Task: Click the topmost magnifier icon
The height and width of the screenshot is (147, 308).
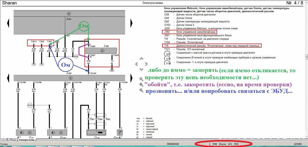Action: [141, 78]
